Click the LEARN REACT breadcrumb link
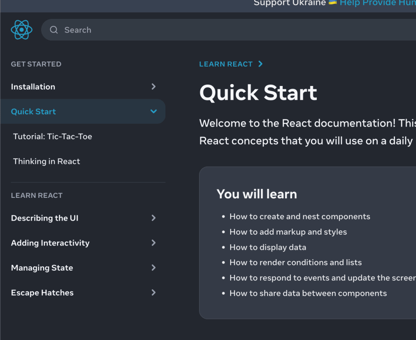Screen dimensions: 416x340 coord(226,64)
